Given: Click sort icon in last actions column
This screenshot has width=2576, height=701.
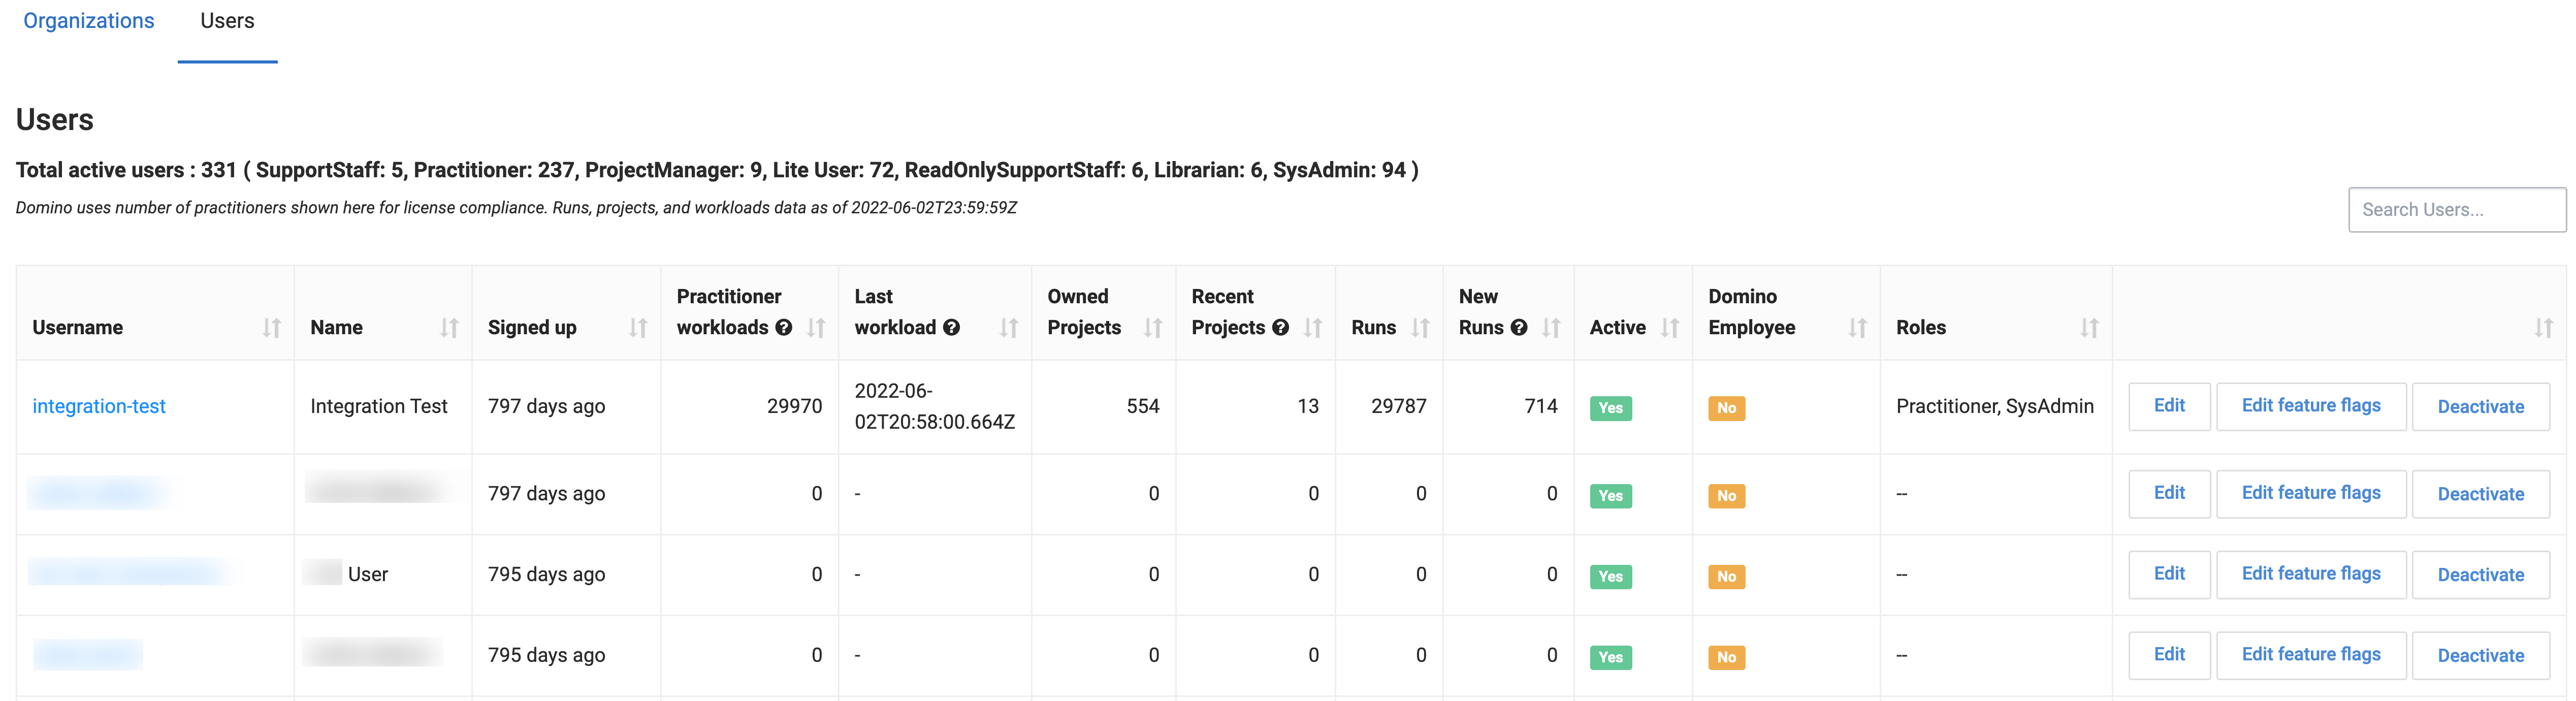Looking at the screenshot, I should [x=2543, y=328].
